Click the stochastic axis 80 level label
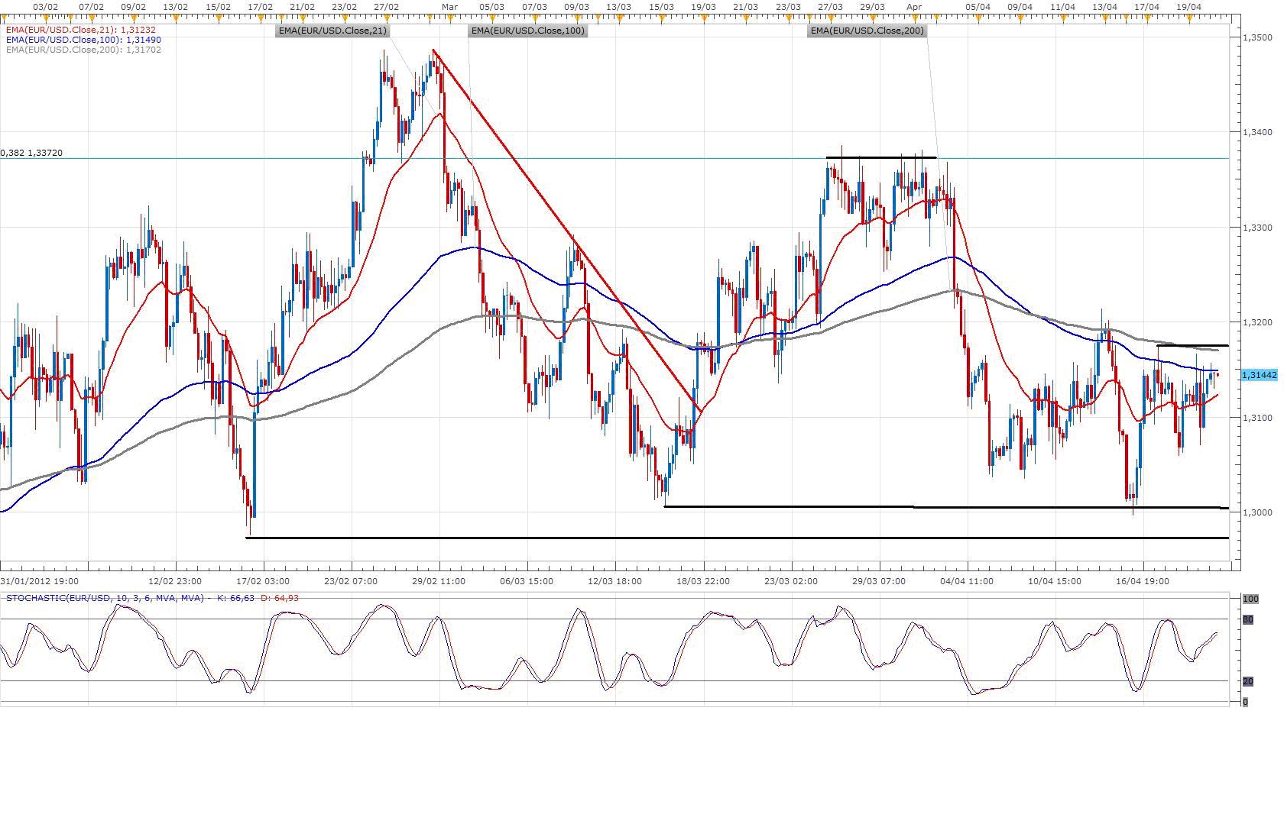Image resolution: width=1284 pixels, height=837 pixels. coord(1247,619)
